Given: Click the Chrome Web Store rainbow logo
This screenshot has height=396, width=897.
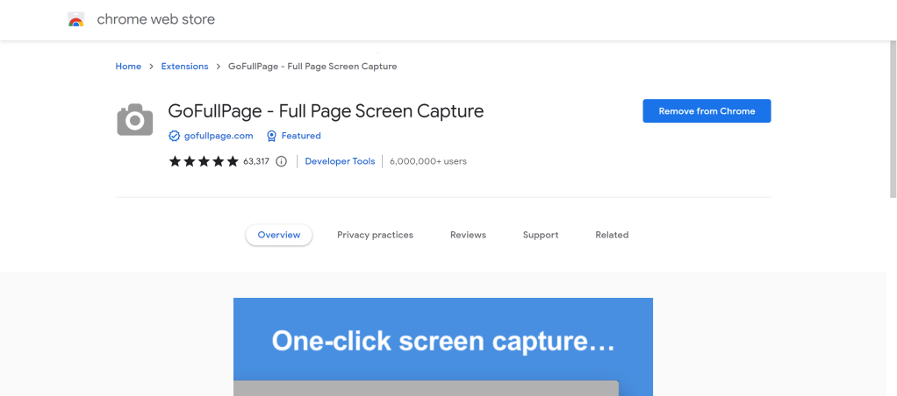Looking at the screenshot, I should click(76, 19).
